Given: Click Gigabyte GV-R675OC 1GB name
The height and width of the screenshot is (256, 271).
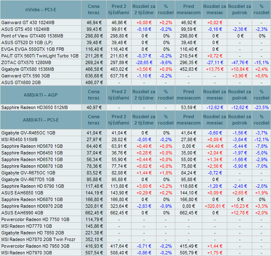Looking at the screenshot, I should tap(28, 173).
